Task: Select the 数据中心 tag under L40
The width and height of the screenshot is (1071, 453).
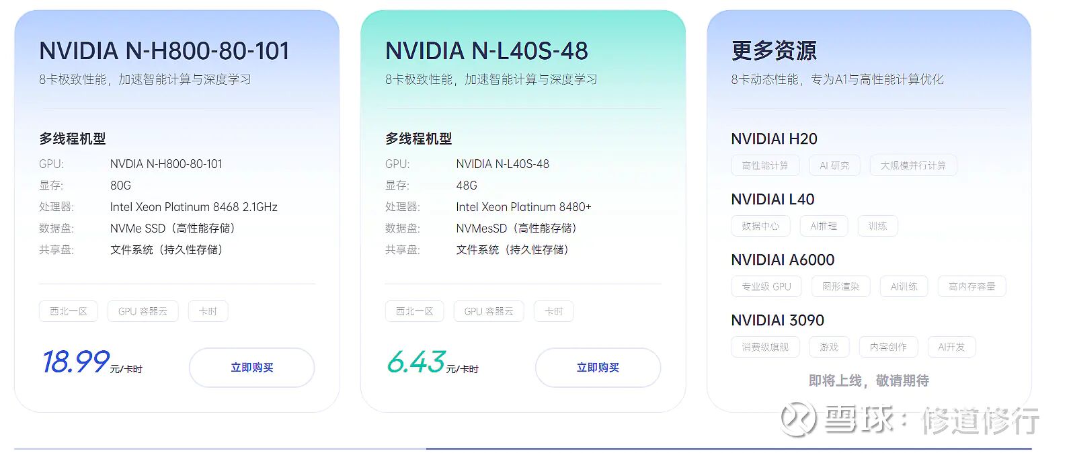Action: 760,226
